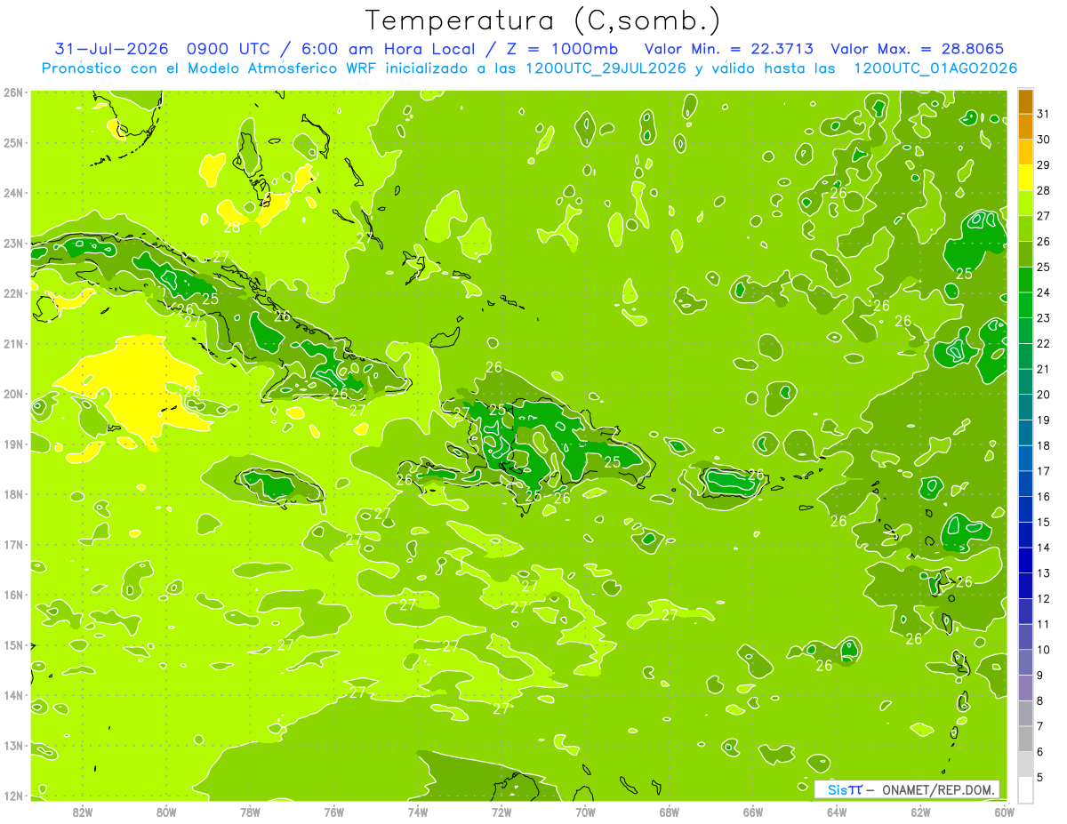Click the "Valor Min. = 22.3713" readout
The image size is (1067, 824).
728,49
